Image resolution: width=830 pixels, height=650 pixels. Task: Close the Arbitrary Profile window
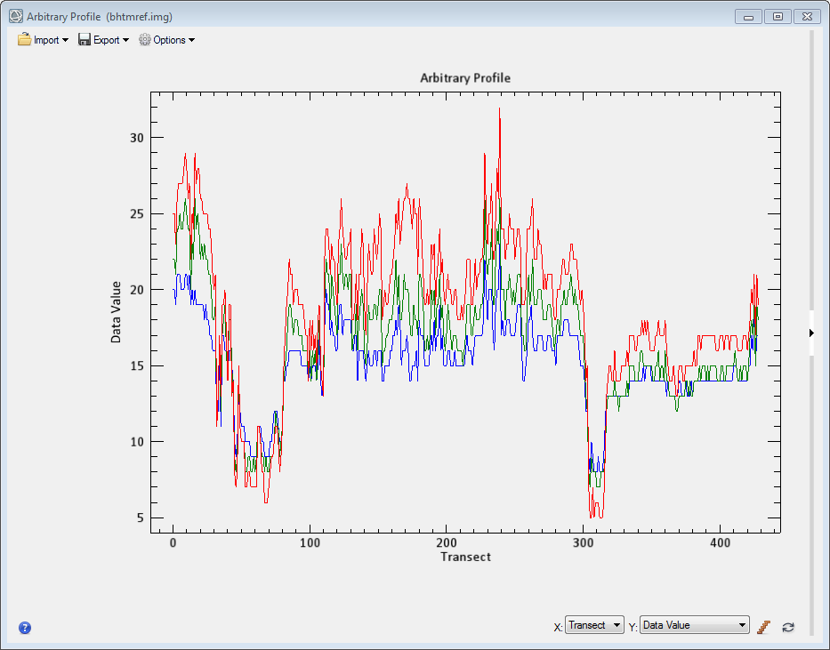tap(806, 16)
